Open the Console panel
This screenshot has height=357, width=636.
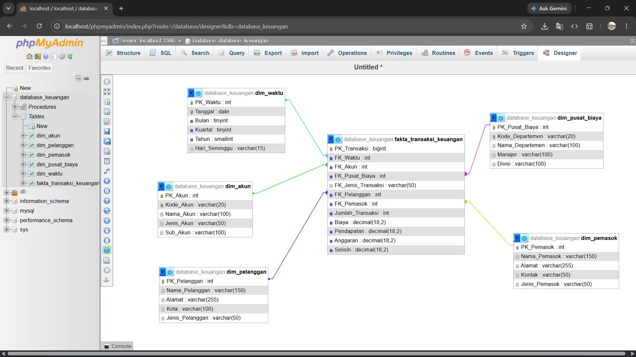click(118, 346)
